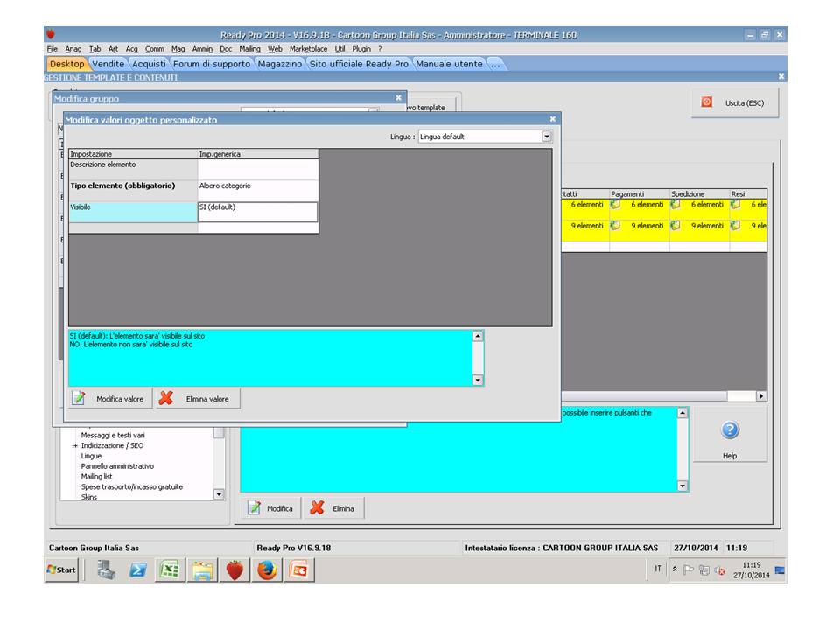Click Spedizione cell icon in 6 elementi row
840x630 pixels.
pos(675,204)
